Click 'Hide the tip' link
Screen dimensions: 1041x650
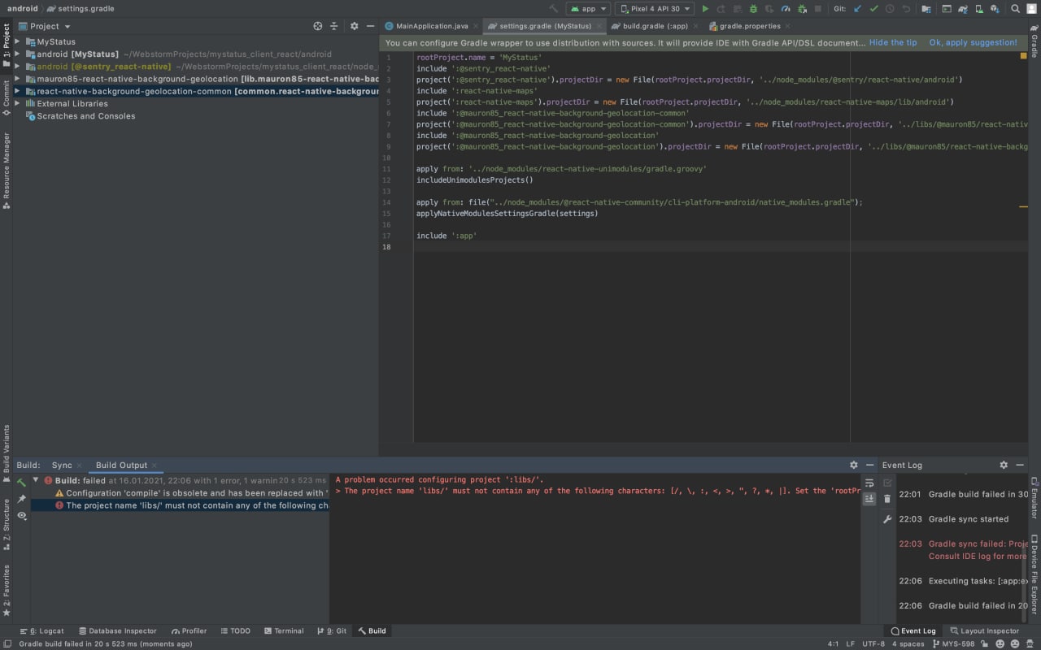click(x=892, y=42)
